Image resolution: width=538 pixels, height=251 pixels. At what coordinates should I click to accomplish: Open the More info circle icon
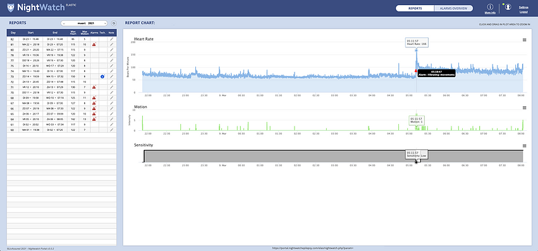[489, 7]
